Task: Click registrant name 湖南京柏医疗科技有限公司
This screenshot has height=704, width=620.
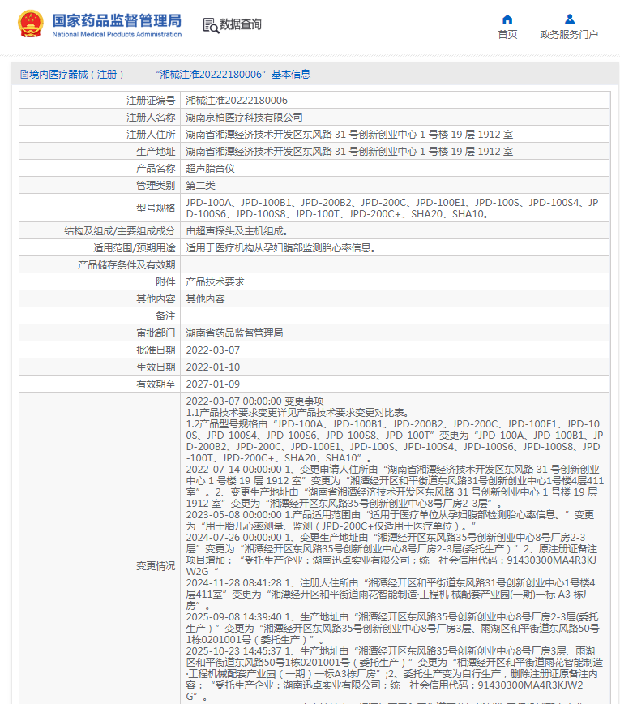Action: click(x=244, y=118)
